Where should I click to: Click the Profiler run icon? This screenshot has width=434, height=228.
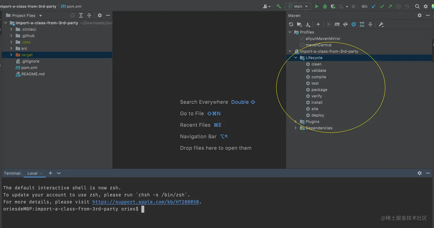tap(341, 6)
